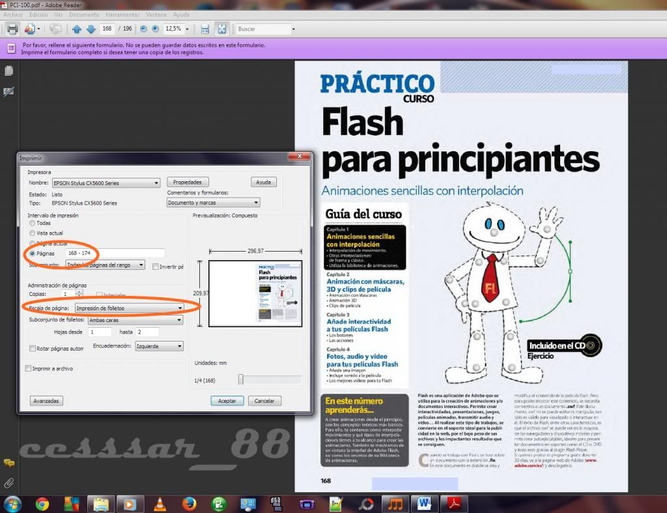Open the Subconjunto pages range dropdown

tap(105, 265)
